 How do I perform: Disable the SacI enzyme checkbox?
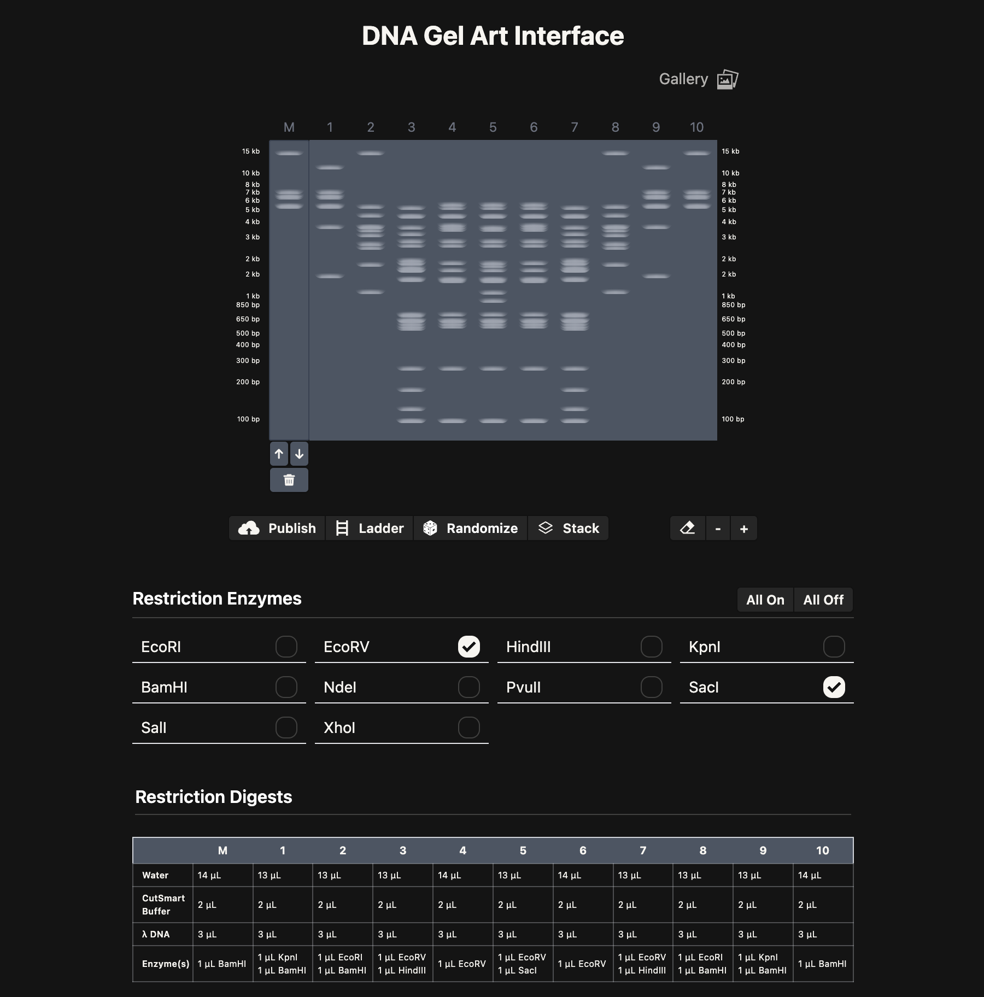pos(834,687)
